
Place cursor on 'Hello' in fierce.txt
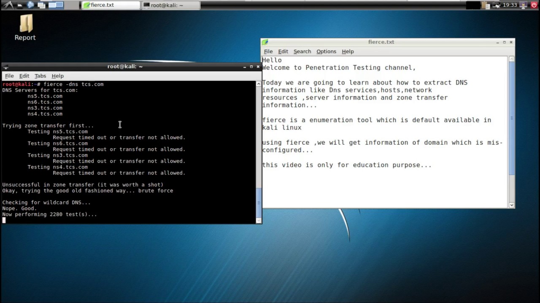272,60
